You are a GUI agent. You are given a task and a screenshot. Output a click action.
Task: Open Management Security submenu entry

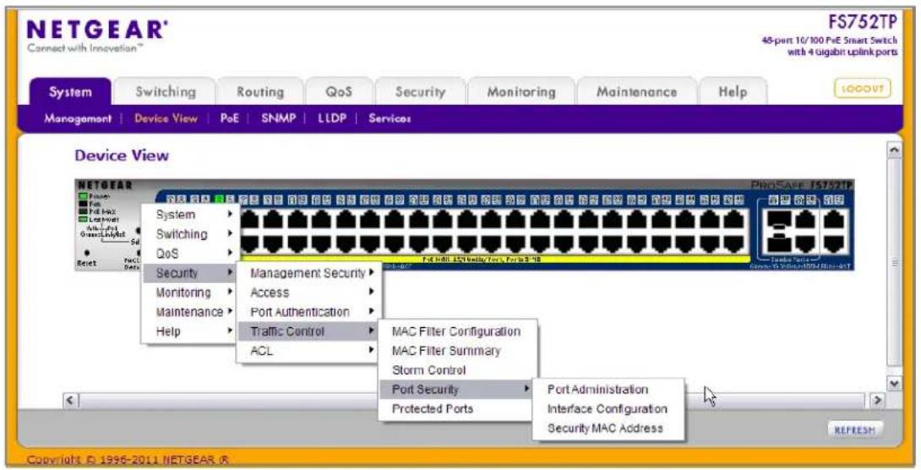tap(308, 273)
